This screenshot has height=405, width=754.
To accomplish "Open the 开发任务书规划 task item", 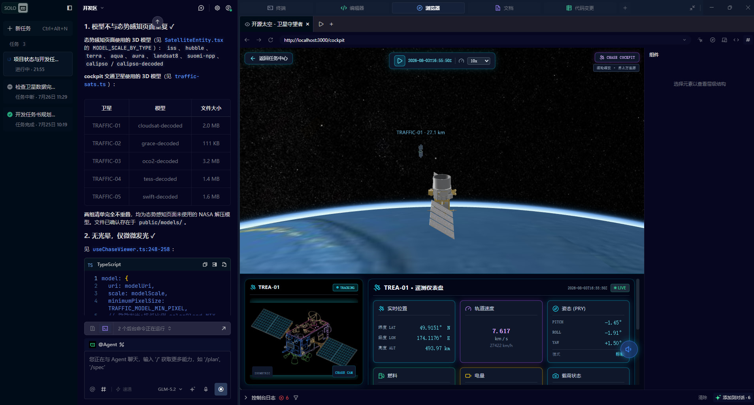I will [x=38, y=119].
